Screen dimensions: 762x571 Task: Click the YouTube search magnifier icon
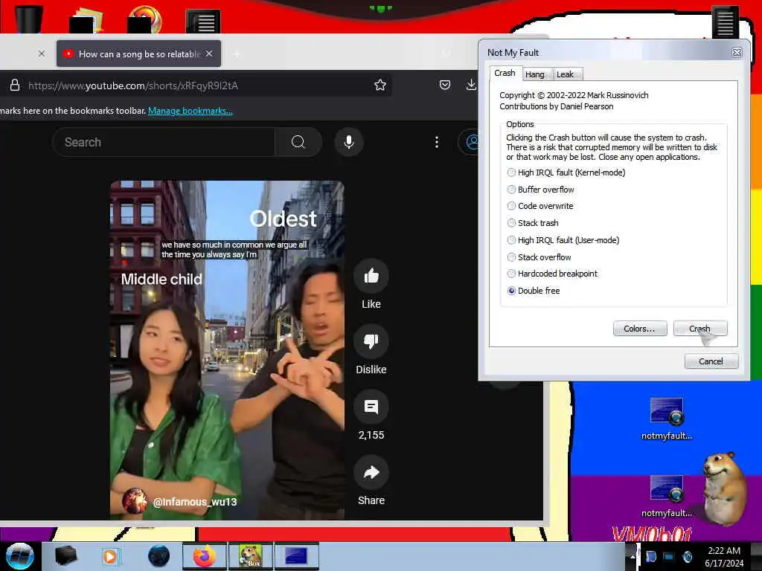pos(298,142)
